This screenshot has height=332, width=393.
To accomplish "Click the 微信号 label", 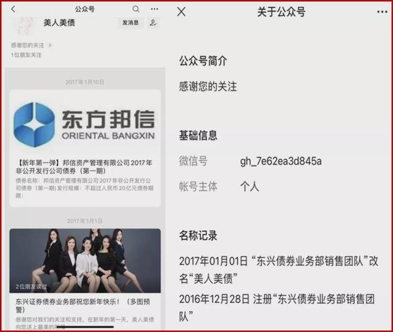I will [x=194, y=161].
